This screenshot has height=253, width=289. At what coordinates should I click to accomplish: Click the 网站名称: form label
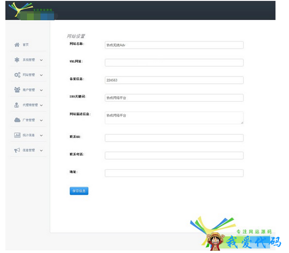[77, 44]
